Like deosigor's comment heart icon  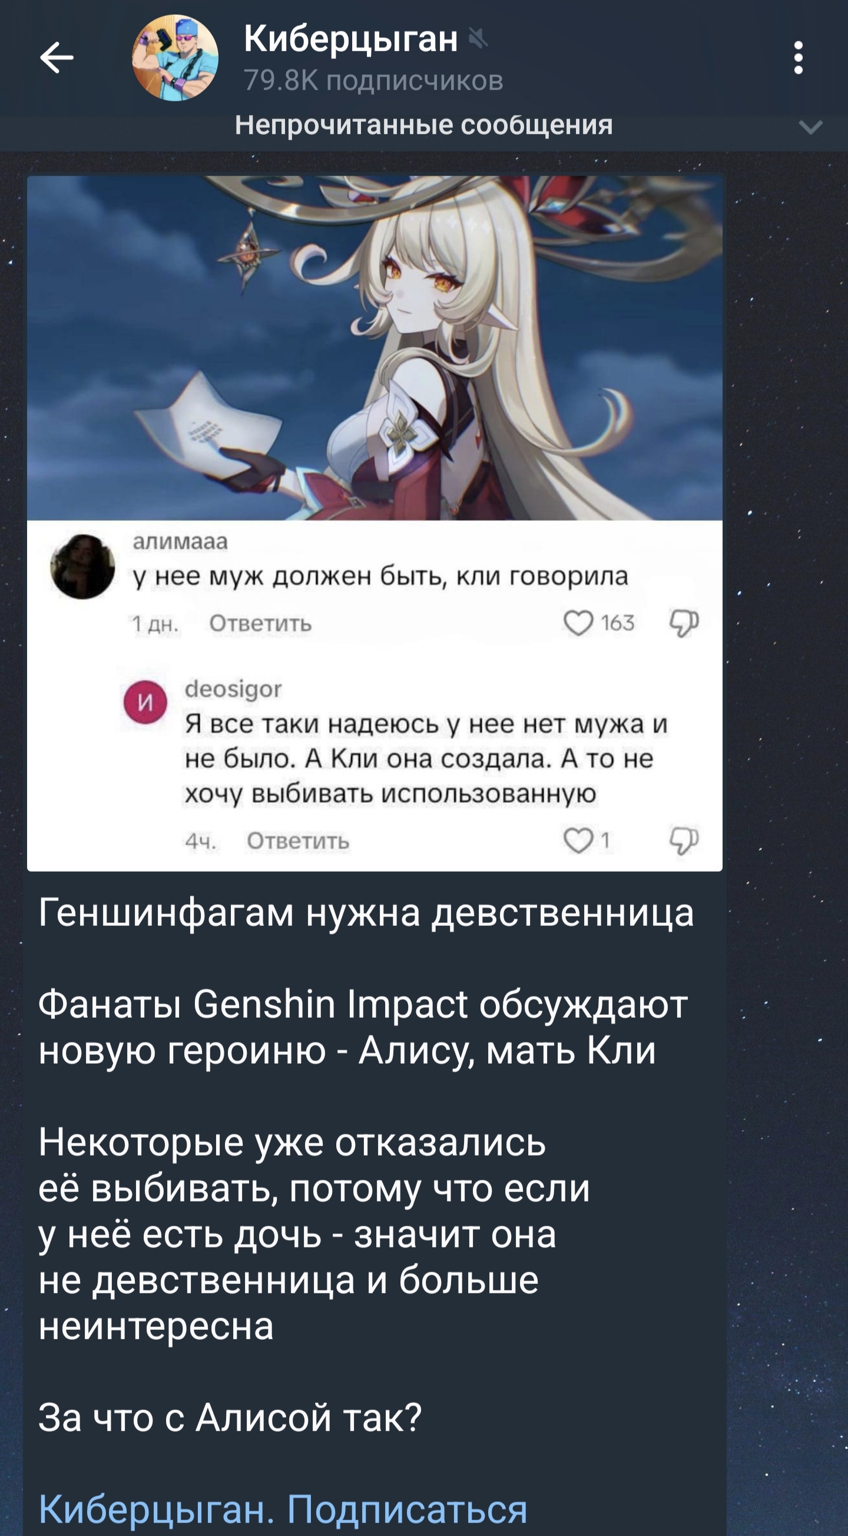pos(578,840)
